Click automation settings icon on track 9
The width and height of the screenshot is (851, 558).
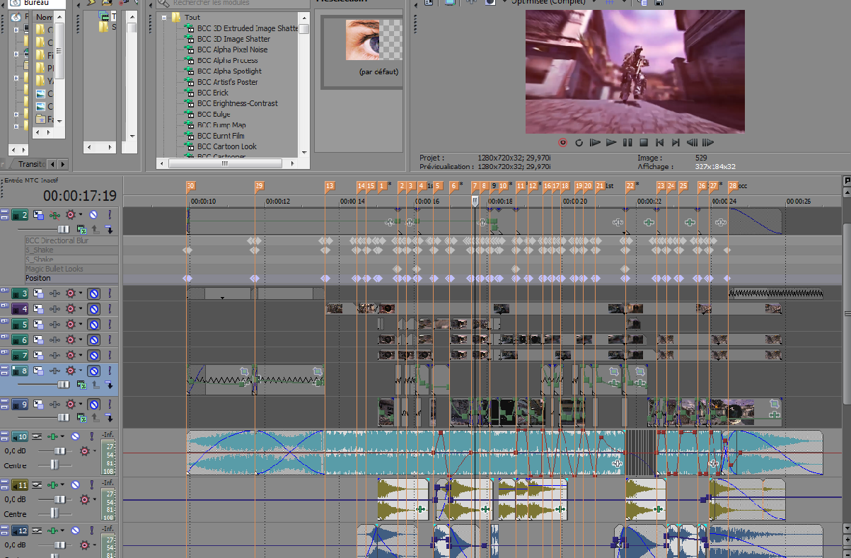point(54,405)
